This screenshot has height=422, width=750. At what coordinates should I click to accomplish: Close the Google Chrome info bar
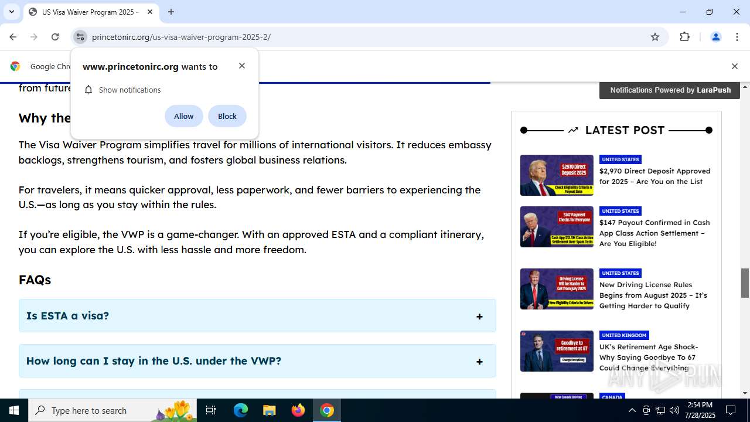point(734,66)
